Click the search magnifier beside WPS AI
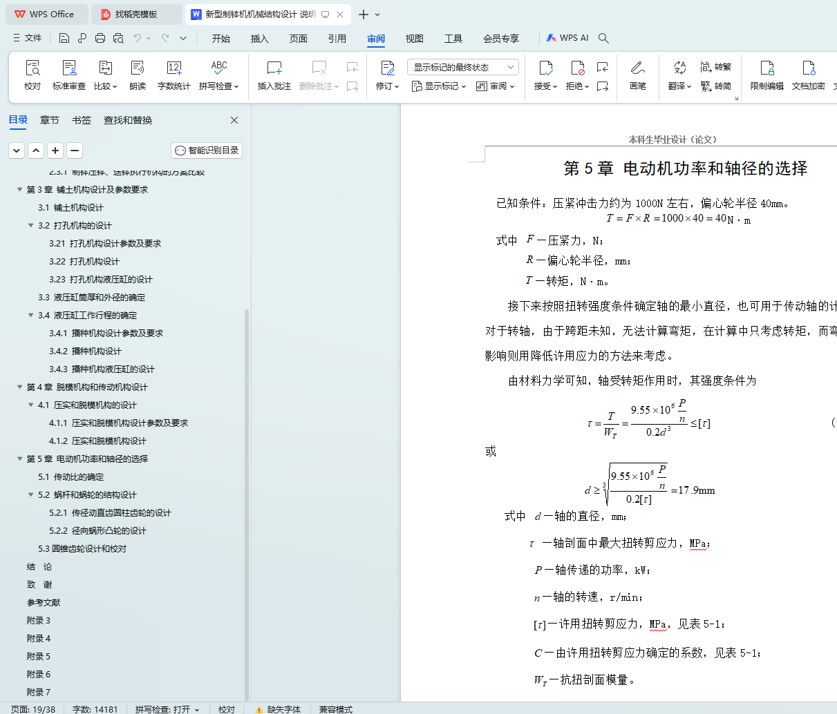Viewport: 837px width, 714px height. [604, 38]
